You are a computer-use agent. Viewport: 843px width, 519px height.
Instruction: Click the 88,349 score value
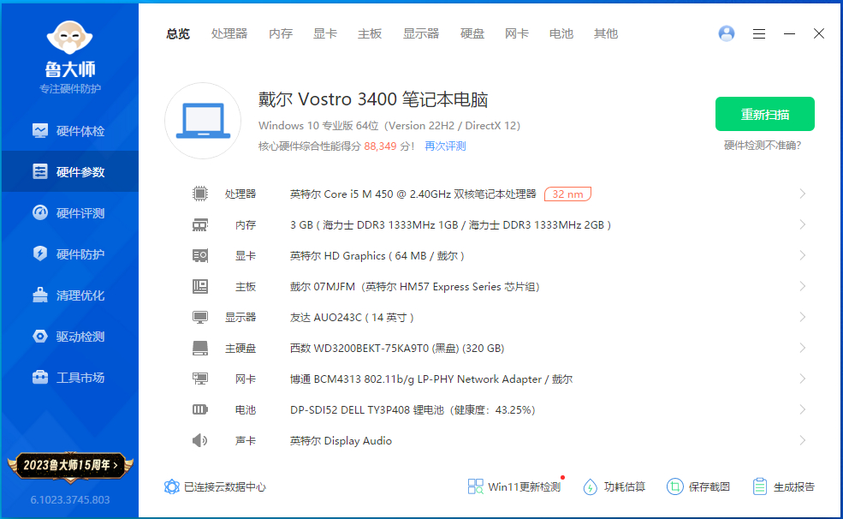(x=380, y=146)
